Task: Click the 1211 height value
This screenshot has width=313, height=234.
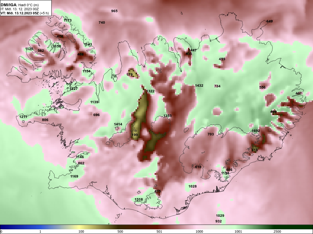Action: [x=23, y=117]
